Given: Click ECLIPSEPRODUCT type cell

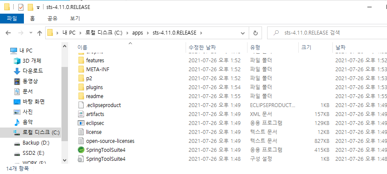Looking at the screenshot, I should tap(273, 105).
